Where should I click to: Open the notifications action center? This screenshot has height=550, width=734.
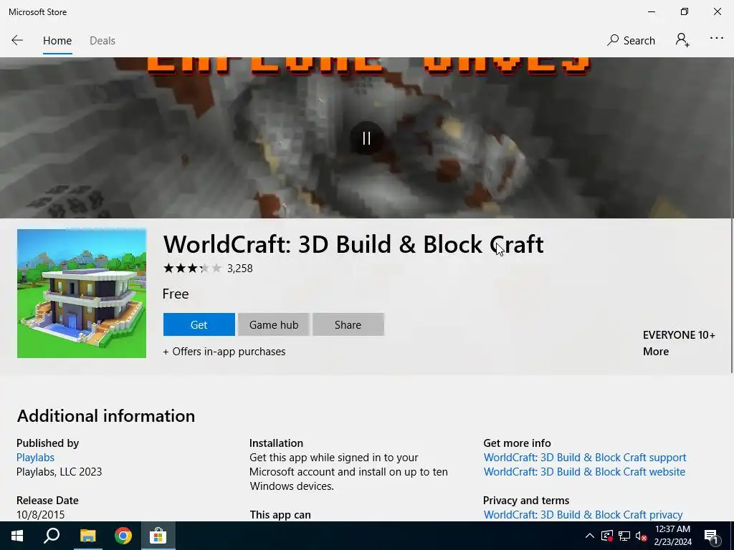[x=711, y=536]
